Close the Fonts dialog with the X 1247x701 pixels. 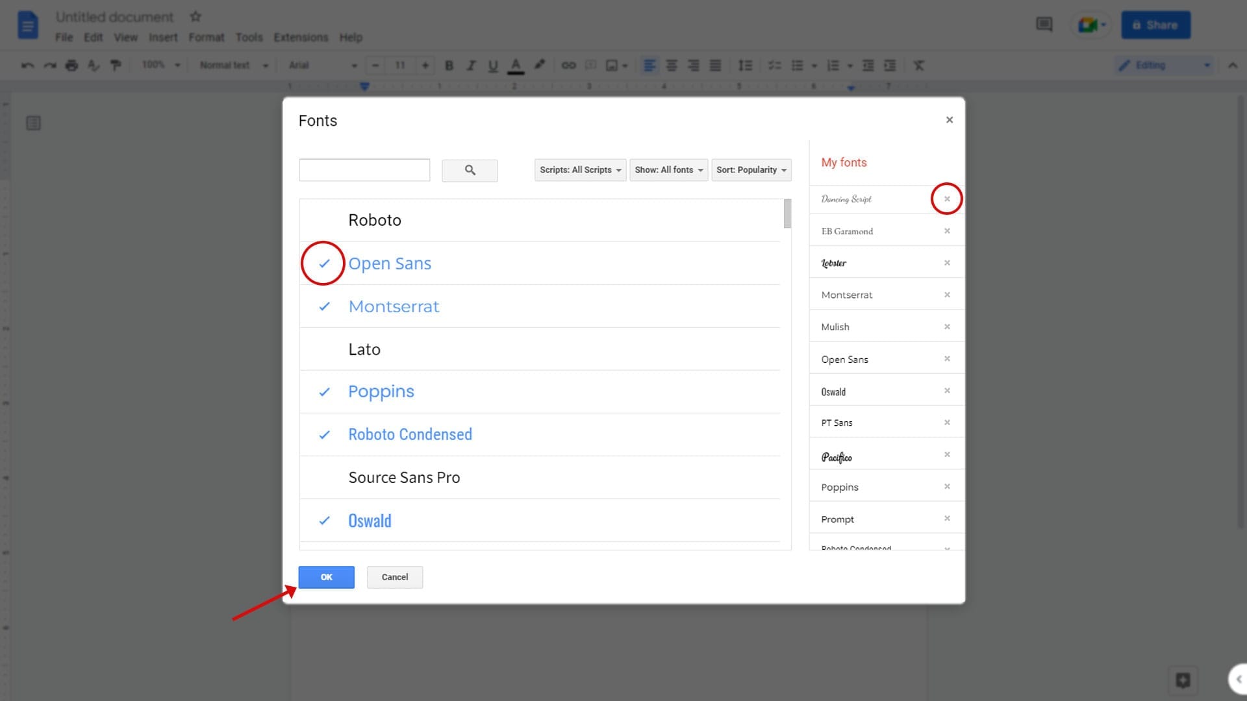(950, 120)
